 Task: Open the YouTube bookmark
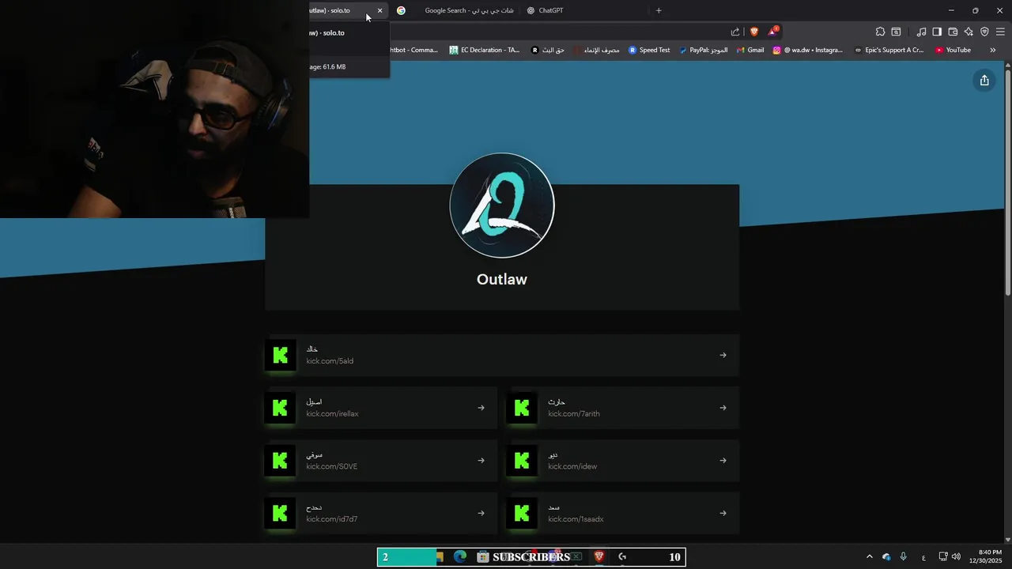point(953,50)
